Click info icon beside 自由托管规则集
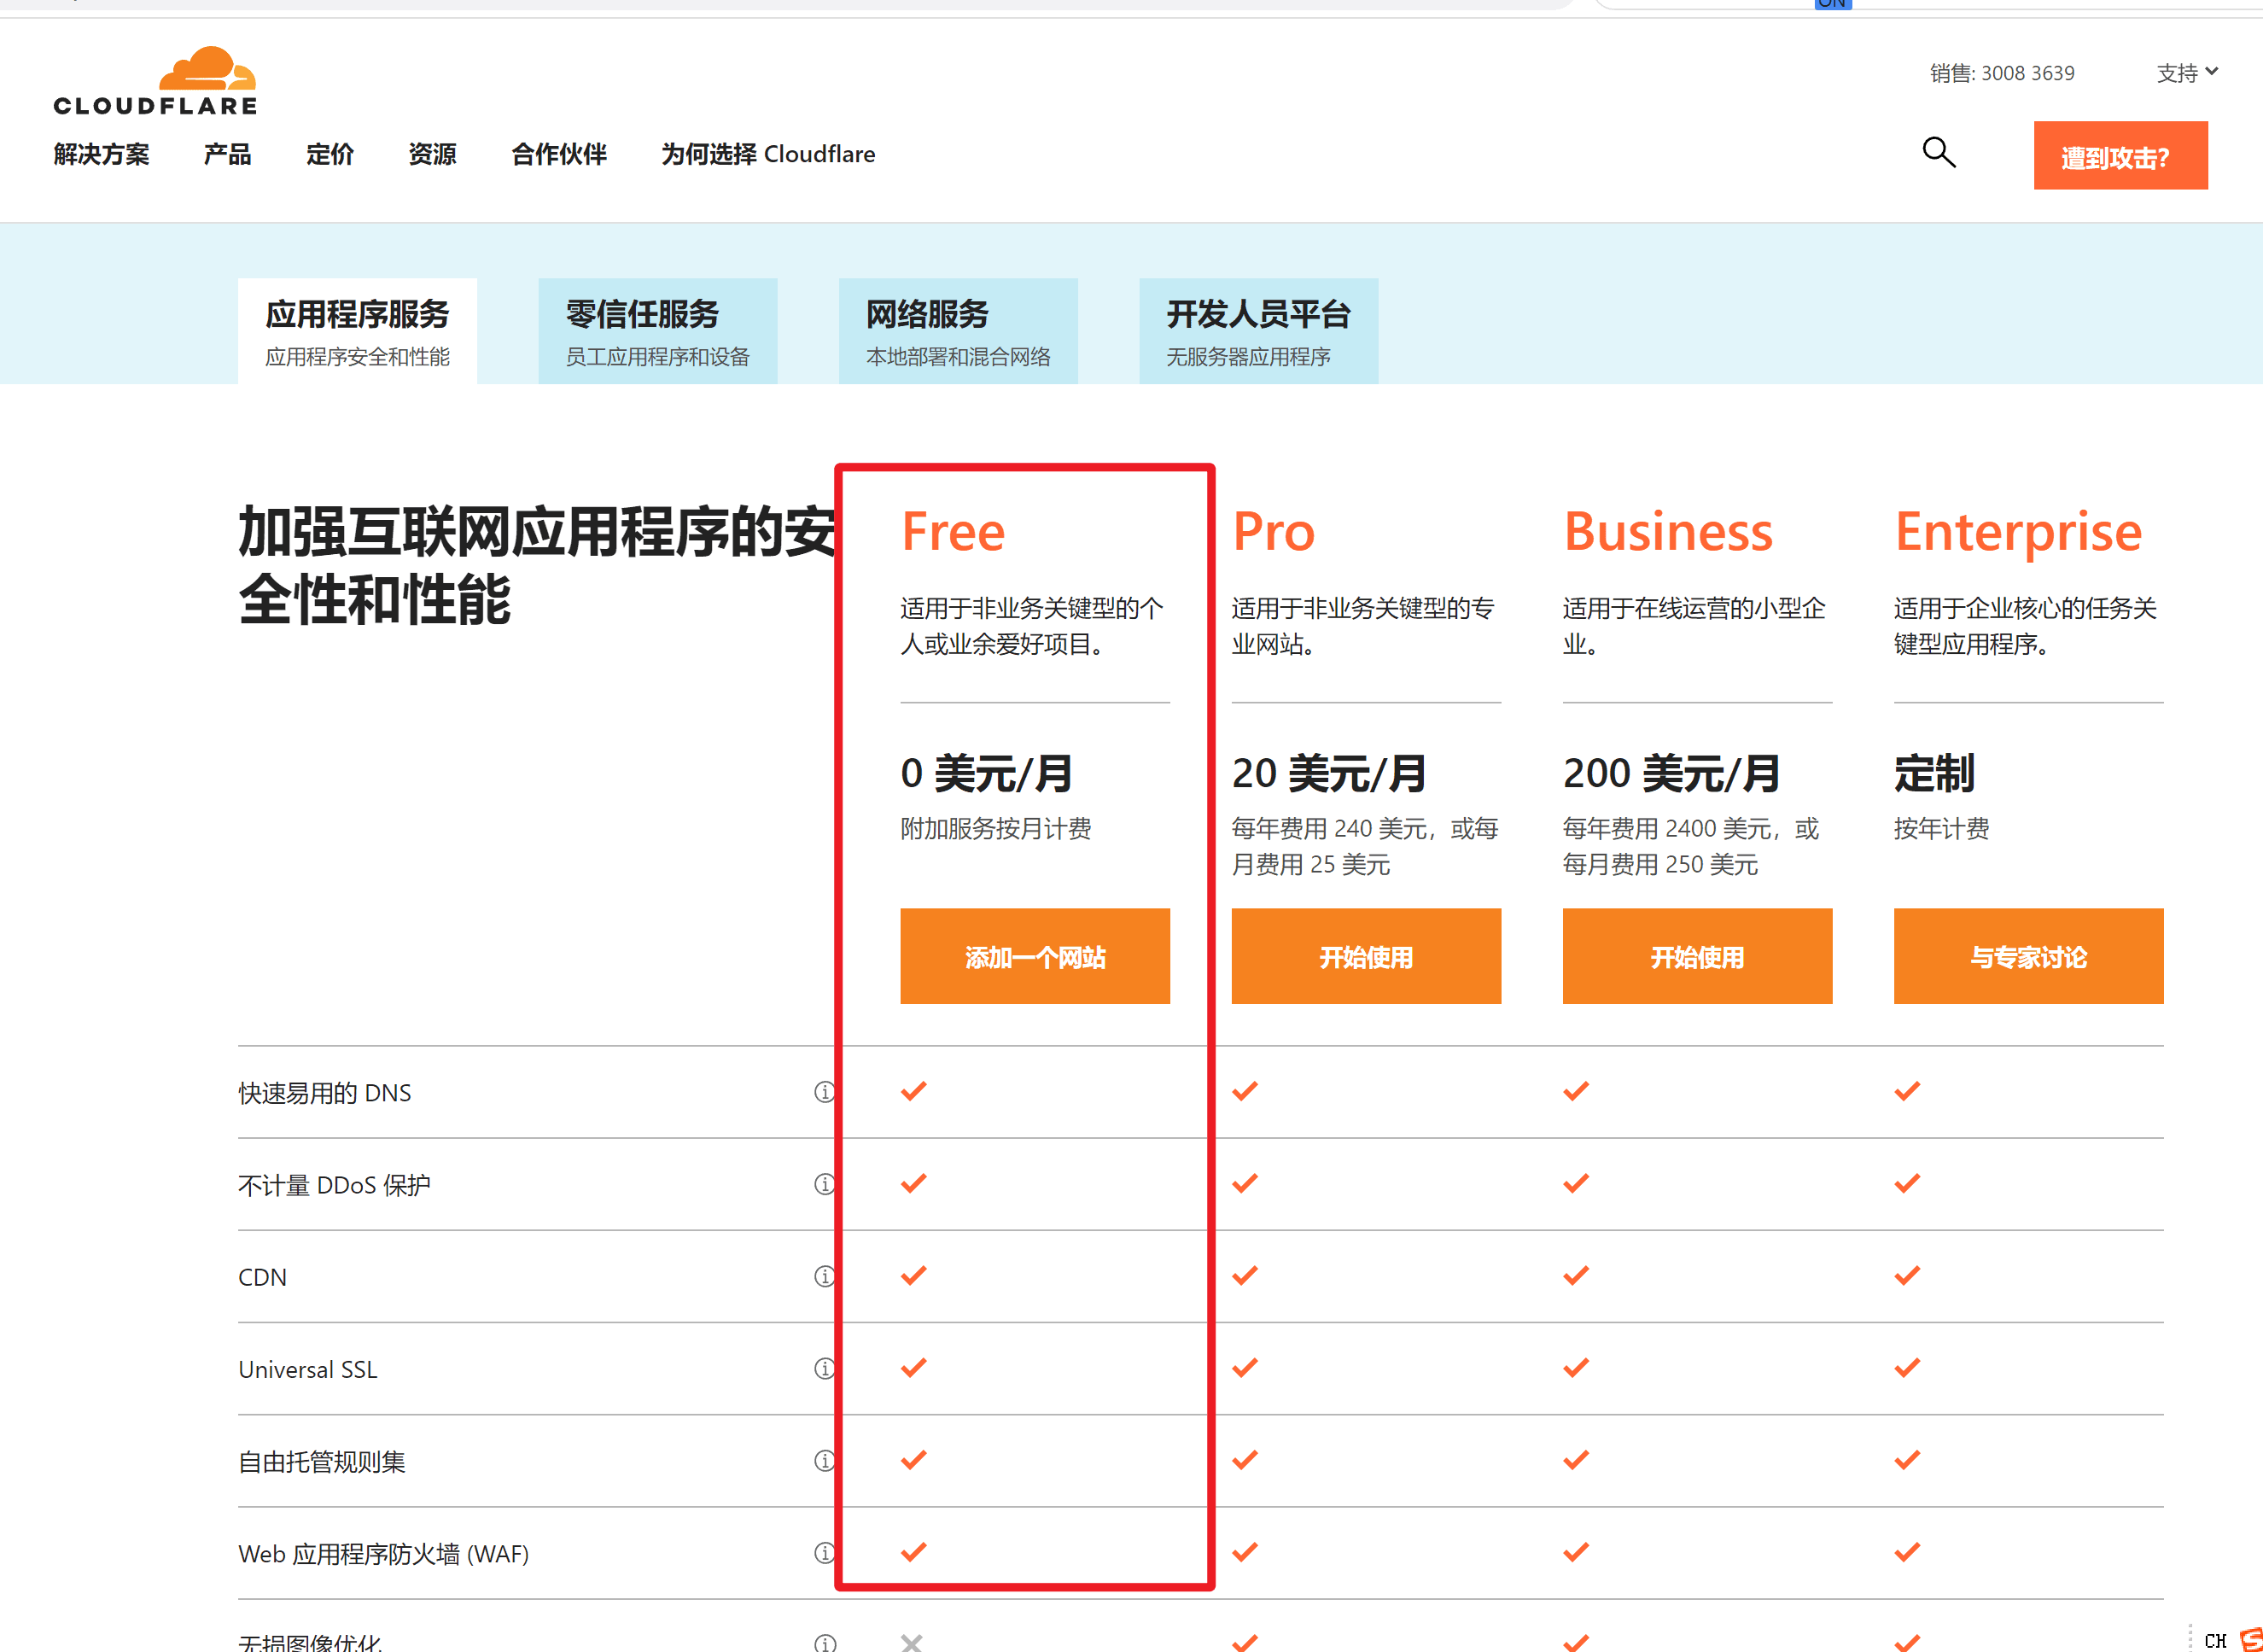The width and height of the screenshot is (2263, 1652). pos(824,1461)
